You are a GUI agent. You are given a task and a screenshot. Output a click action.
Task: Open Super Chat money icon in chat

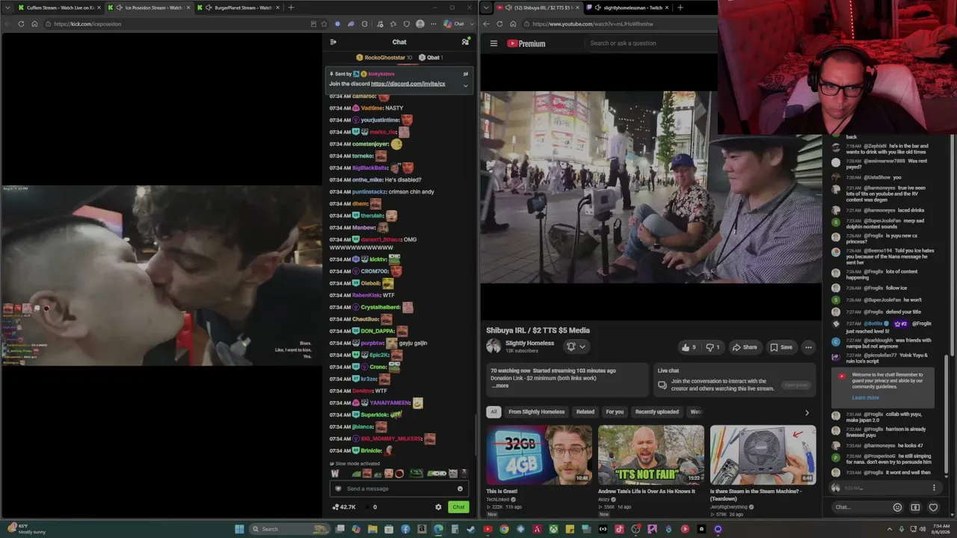(915, 507)
